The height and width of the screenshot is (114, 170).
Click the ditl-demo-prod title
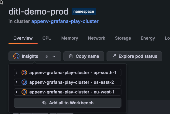pyautogui.click(x=39, y=11)
